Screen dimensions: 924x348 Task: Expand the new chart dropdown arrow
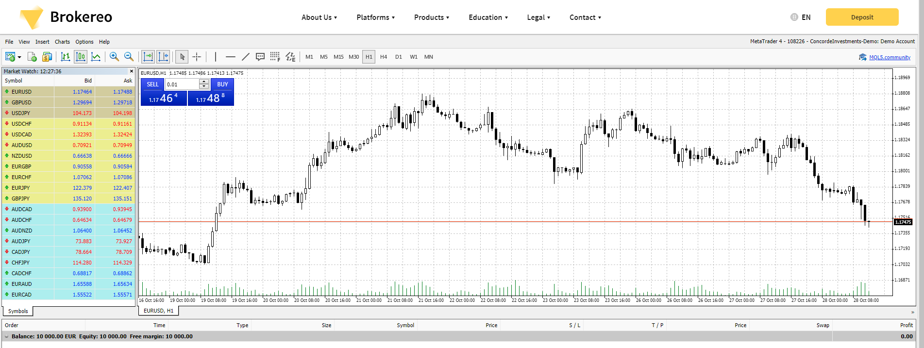19,57
